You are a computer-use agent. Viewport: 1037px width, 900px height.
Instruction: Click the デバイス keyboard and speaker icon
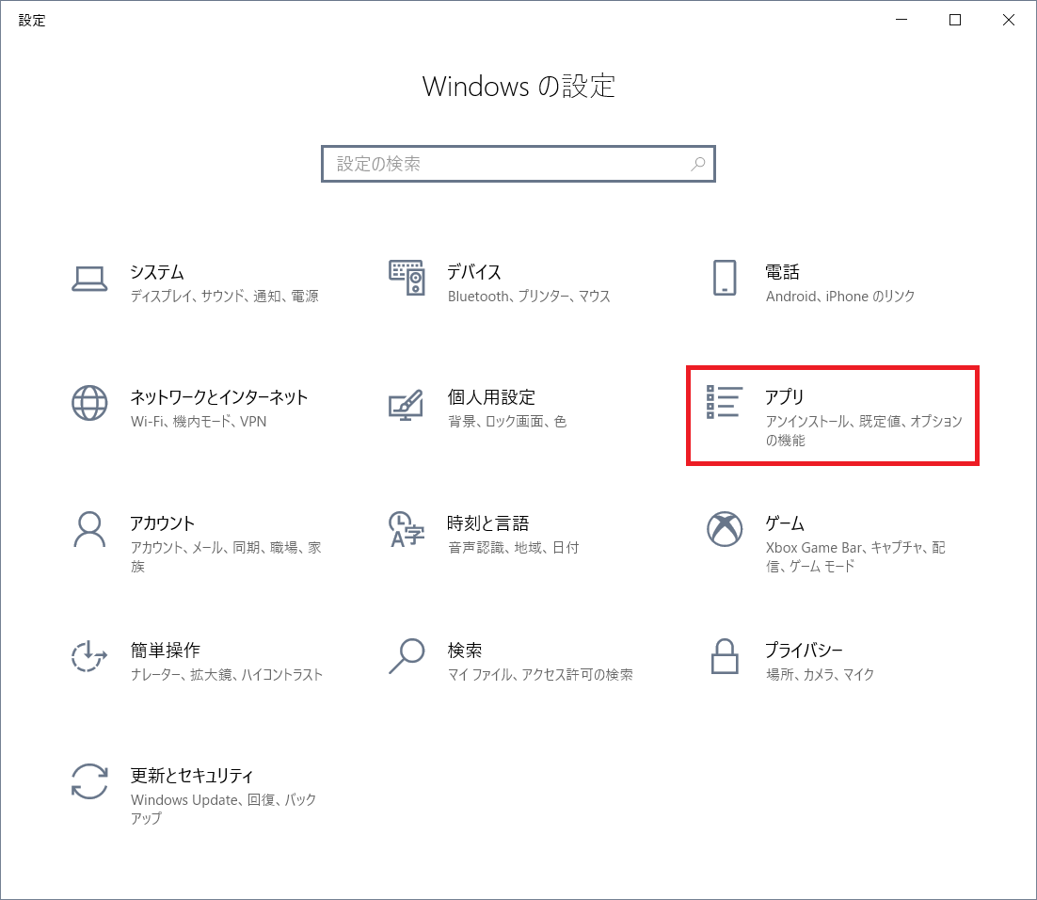(x=407, y=278)
